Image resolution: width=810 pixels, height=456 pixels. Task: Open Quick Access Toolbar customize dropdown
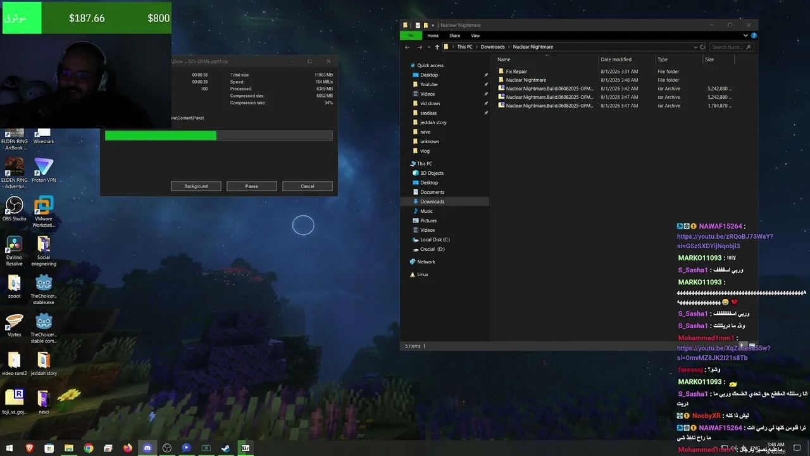[433, 25]
